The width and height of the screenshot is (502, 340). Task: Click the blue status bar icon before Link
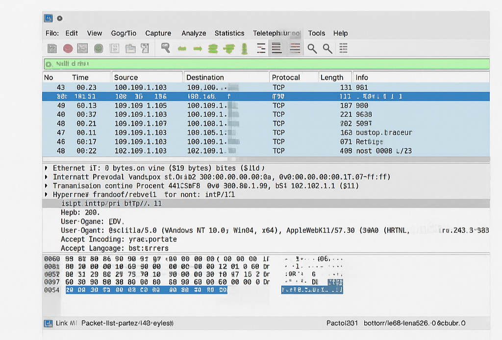click(49, 323)
